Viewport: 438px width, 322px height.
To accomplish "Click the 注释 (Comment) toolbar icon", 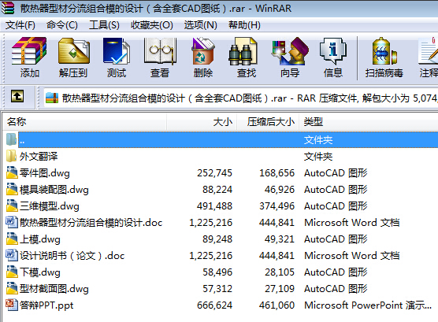I will pyautogui.click(x=429, y=51).
